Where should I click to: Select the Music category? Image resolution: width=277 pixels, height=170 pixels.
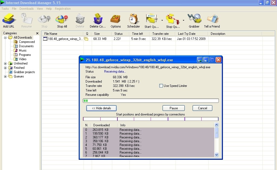pyautogui.click(x=20, y=50)
